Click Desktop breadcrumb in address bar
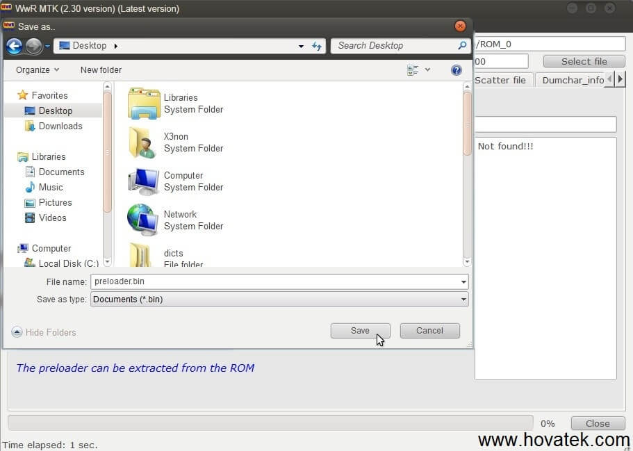The width and height of the screenshot is (633, 451). pos(89,46)
